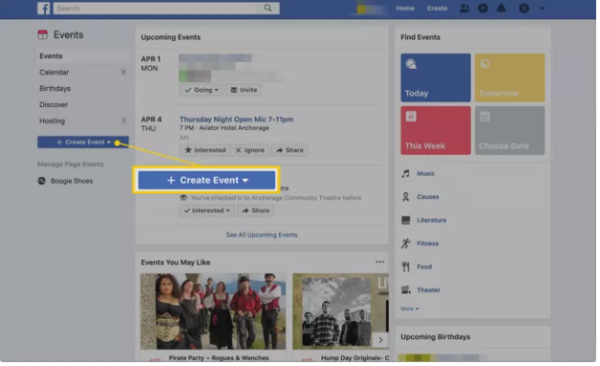
Task: Click Invite button for Apr 1 event
Action: click(x=244, y=90)
